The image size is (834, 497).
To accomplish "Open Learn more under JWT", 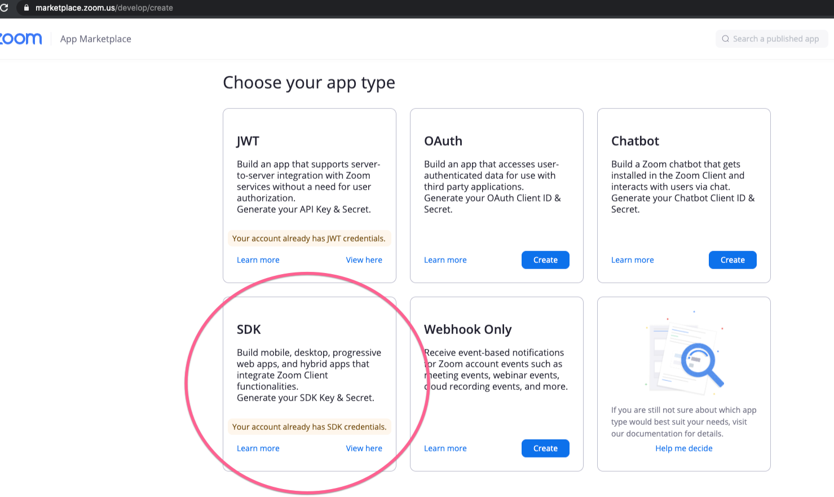I will [x=258, y=260].
